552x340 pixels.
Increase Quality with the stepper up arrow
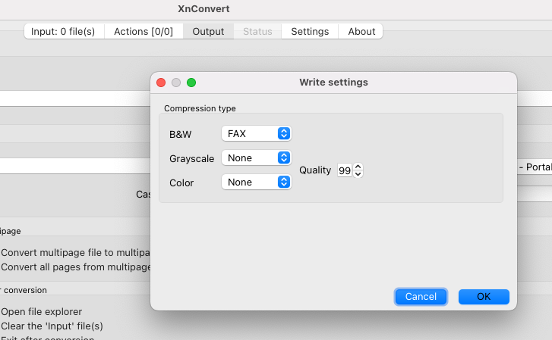[358, 167]
